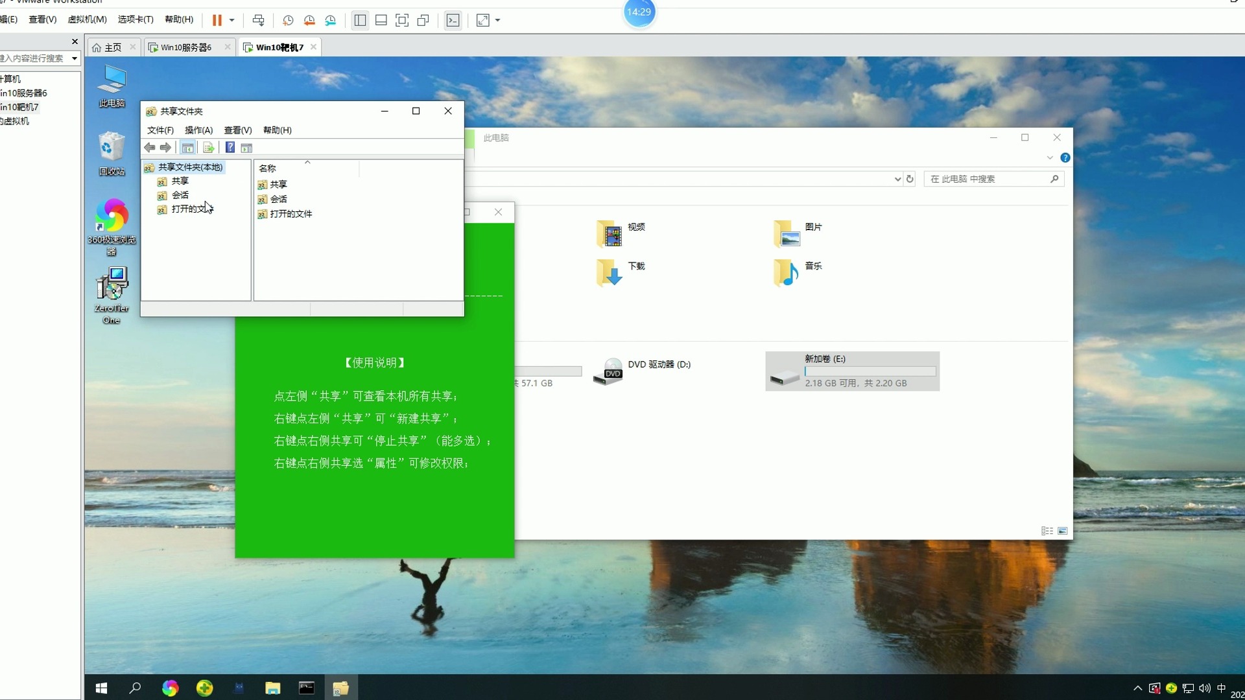Open the 下载 folder in 此电脑 window
Screen dimensions: 1245x700
(621, 272)
